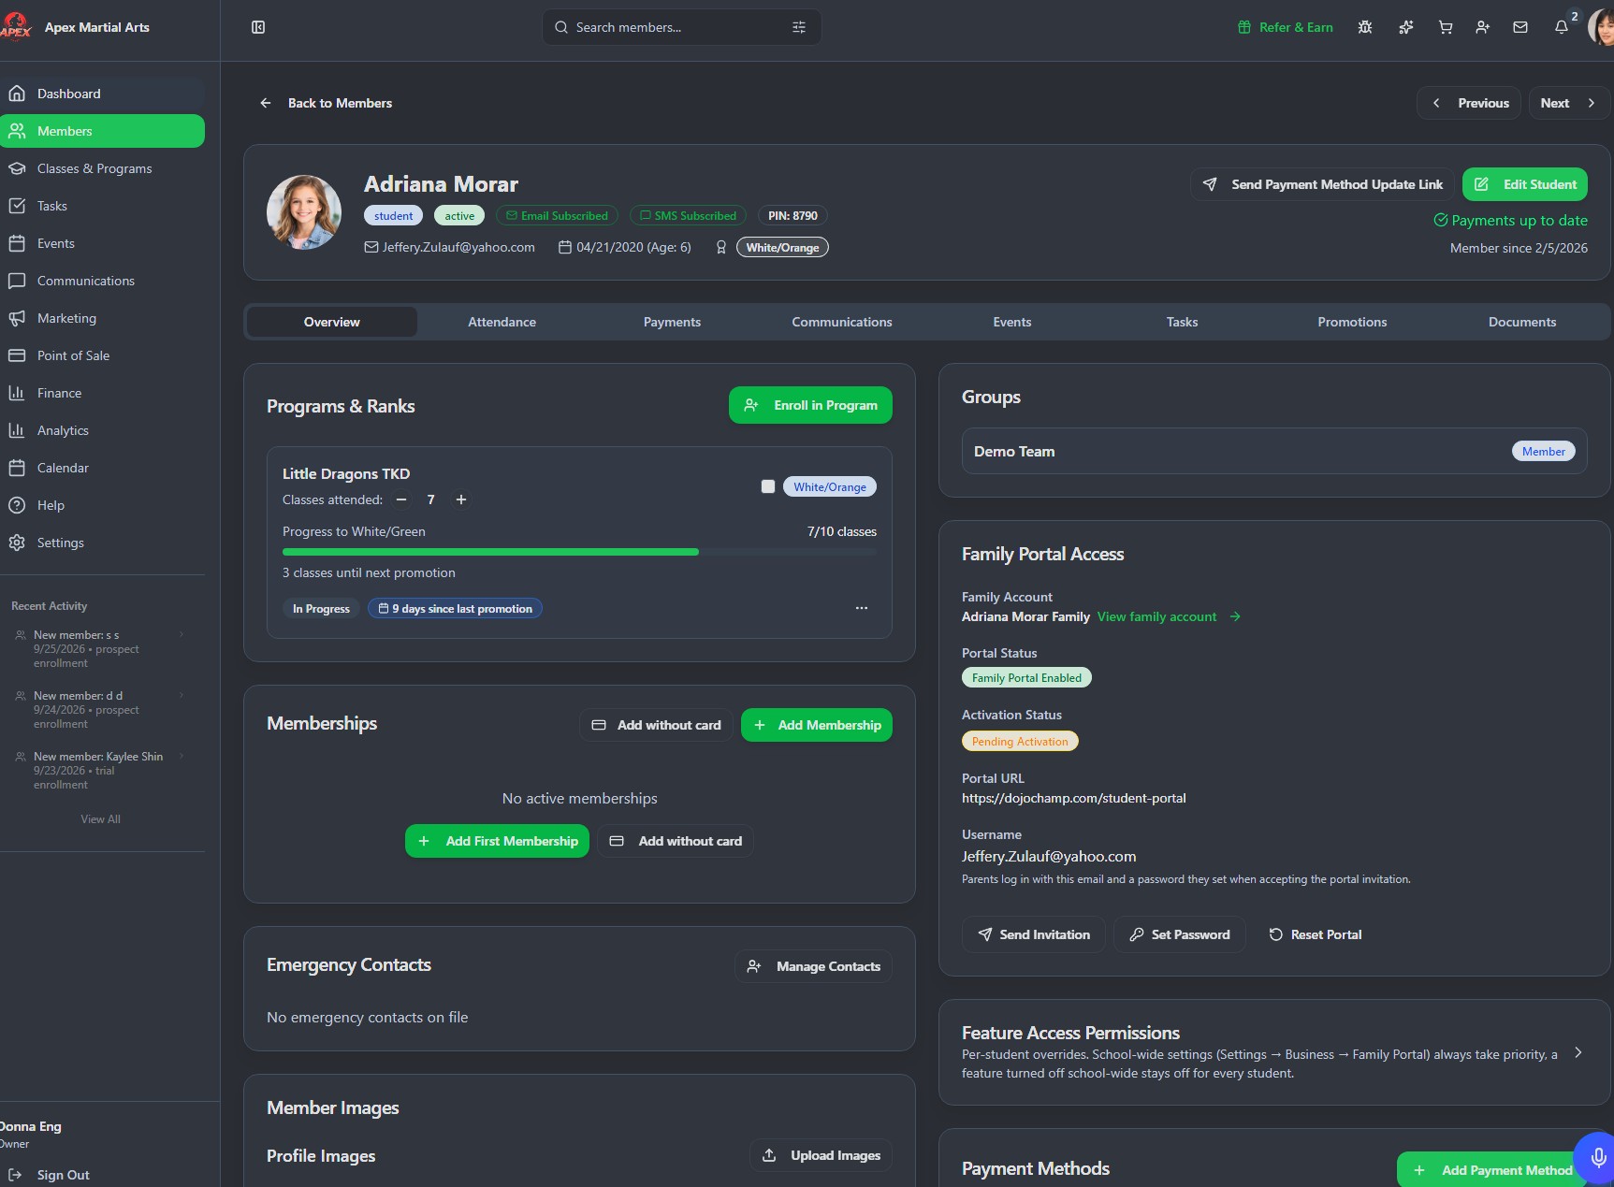Click Enroll in Program button
The image size is (1614, 1187).
click(x=810, y=405)
